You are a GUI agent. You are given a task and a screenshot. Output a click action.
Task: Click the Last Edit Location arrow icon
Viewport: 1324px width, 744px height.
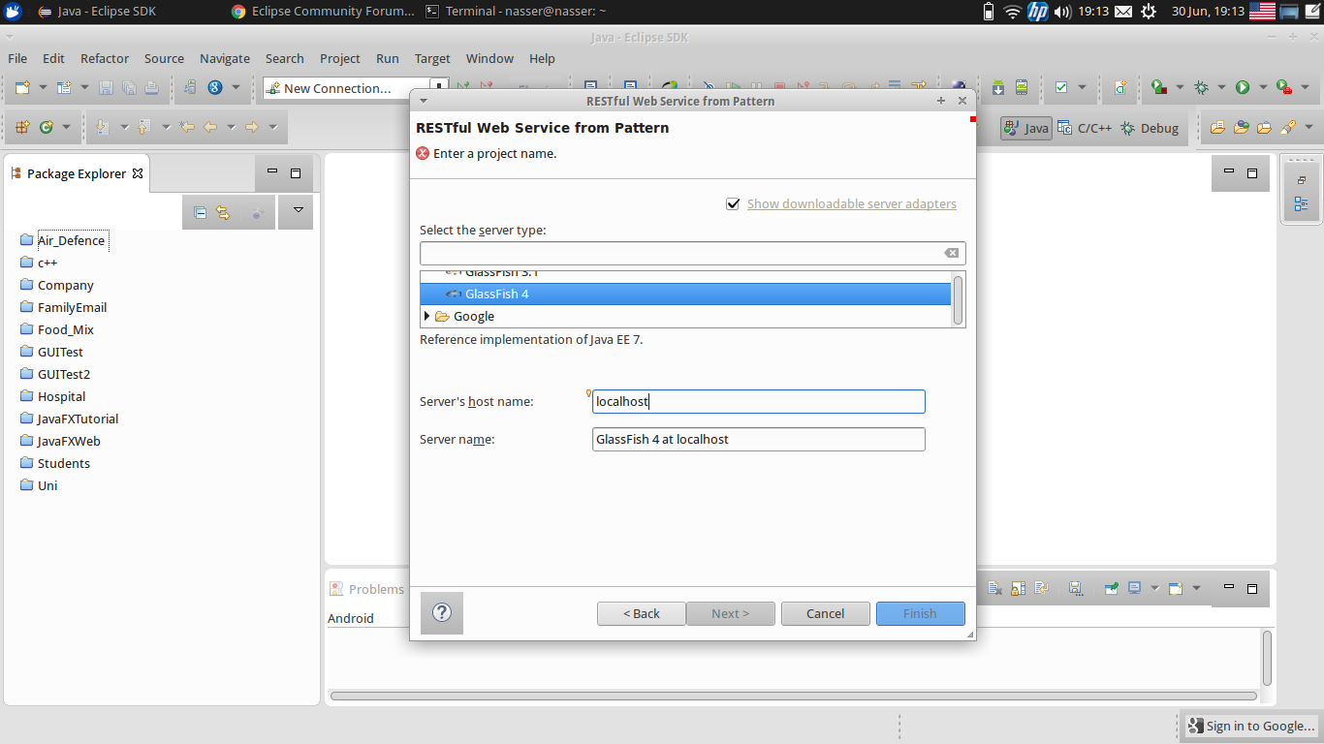click(x=187, y=127)
